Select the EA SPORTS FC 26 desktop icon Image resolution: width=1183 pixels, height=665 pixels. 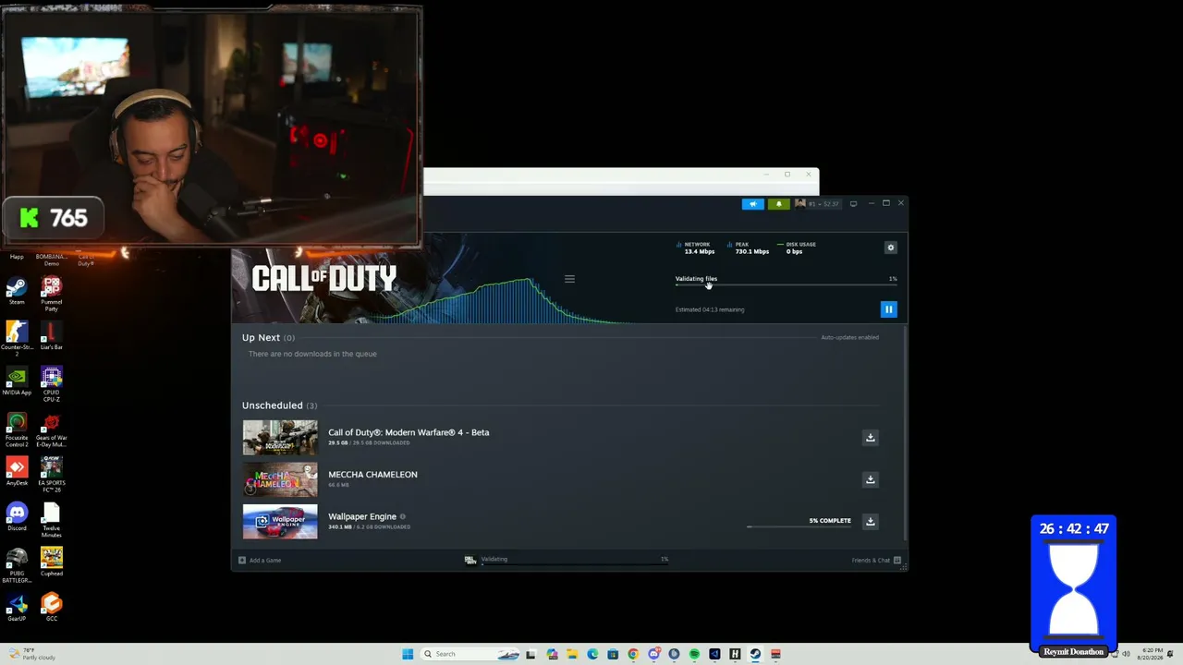point(51,475)
